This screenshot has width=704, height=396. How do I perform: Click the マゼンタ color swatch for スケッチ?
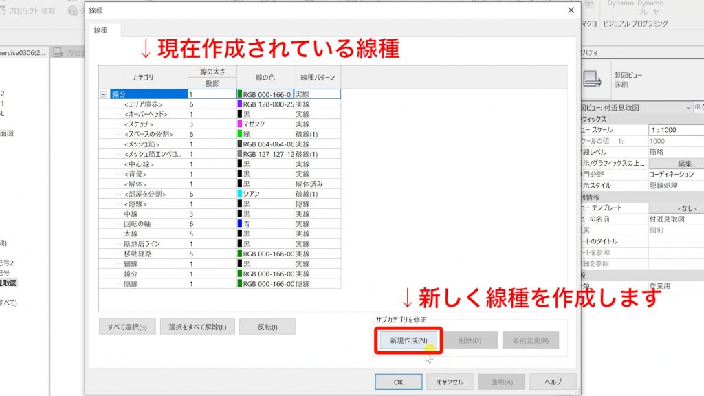(x=239, y=124)
